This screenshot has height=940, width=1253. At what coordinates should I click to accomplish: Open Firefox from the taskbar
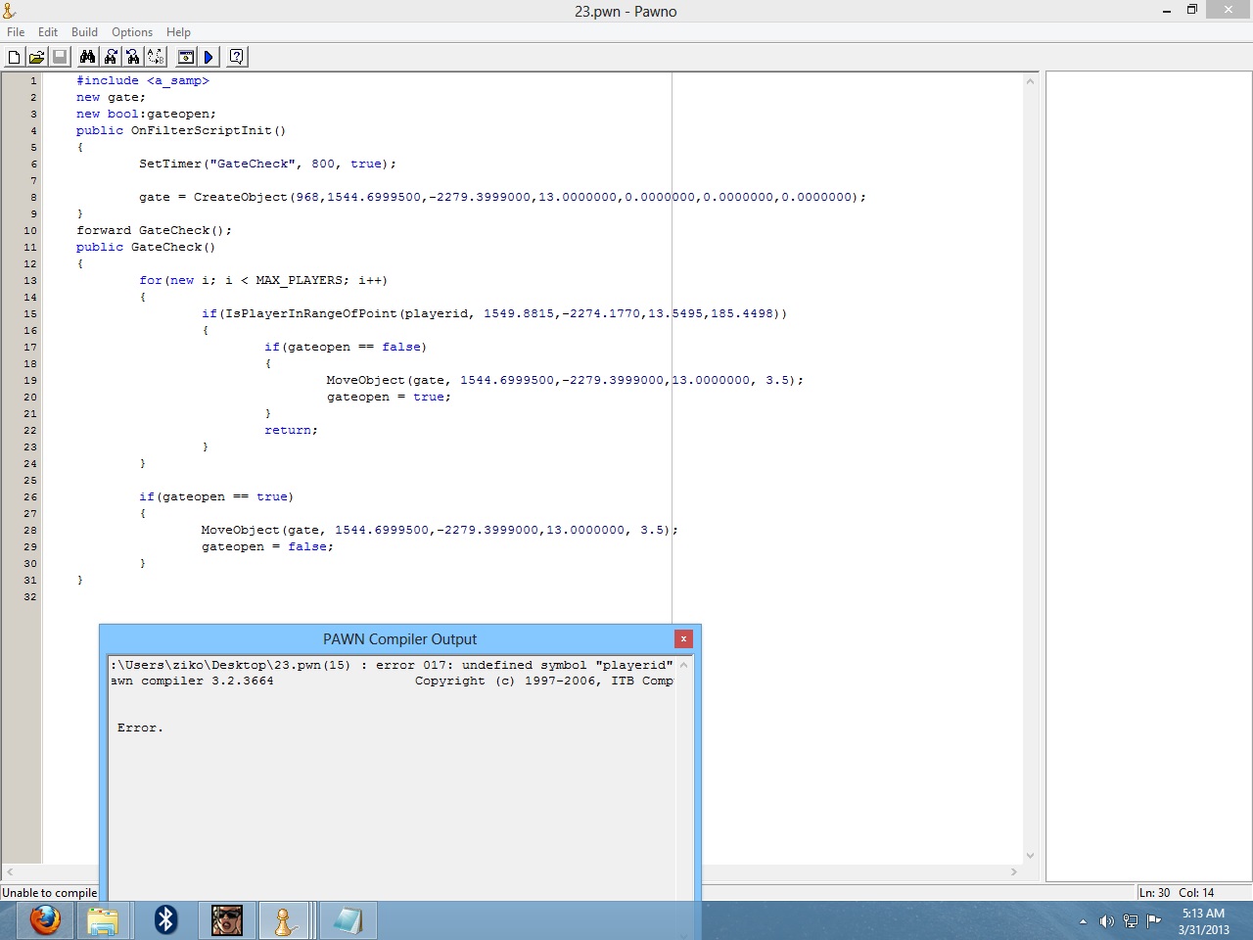point(45,920)
